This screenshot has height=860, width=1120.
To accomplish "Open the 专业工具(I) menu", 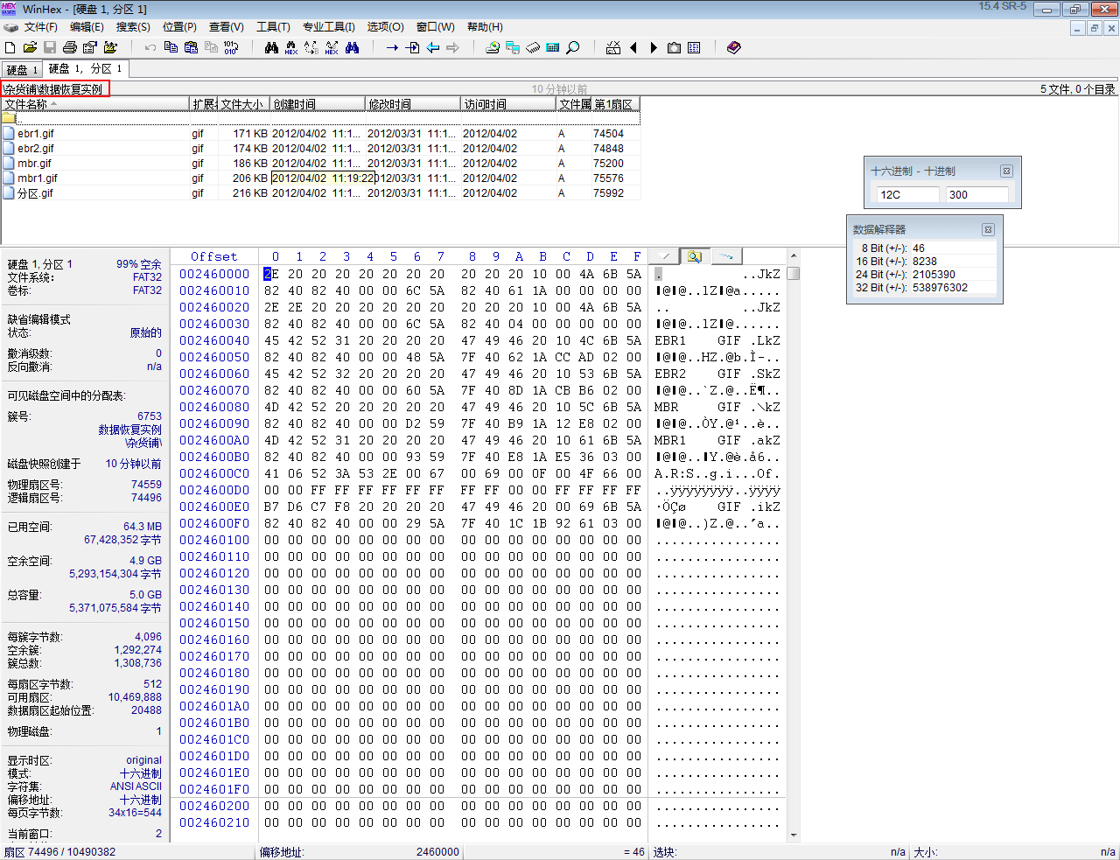I will (x=329, y=27).
